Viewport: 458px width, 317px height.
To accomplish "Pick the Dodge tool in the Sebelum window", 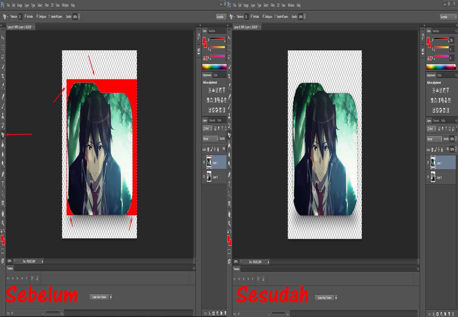I will coord(3,163).
